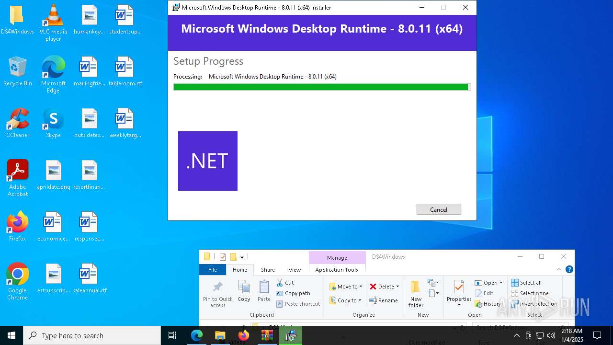
Task: Click Edit in the Open group
Action: click(485, 293)
